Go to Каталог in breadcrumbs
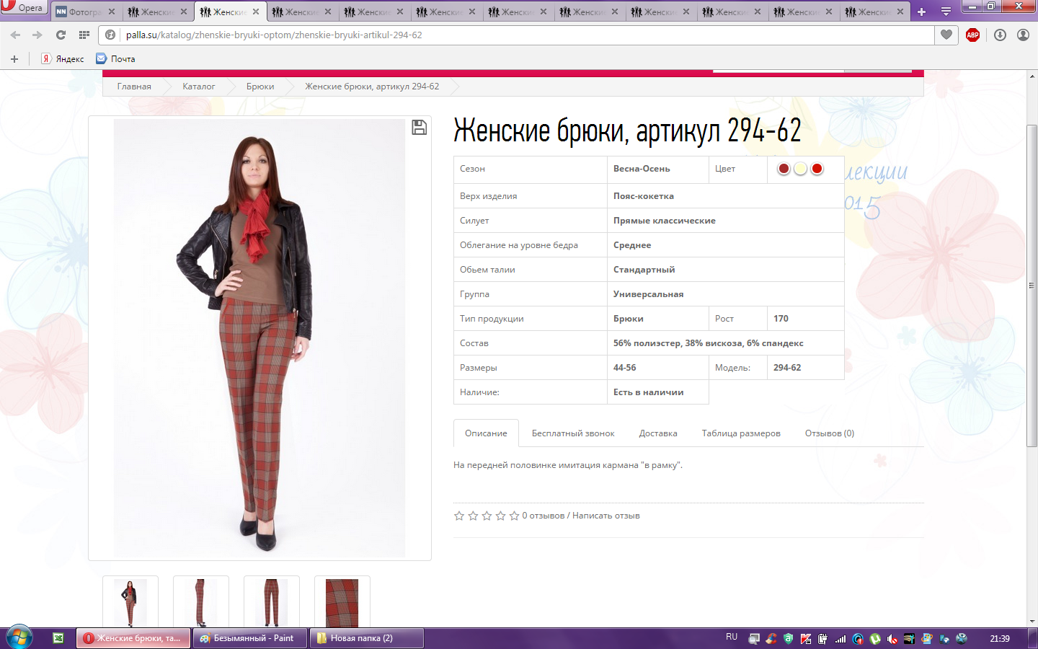This screenshot has height=649, width=1038. point(198,87)
